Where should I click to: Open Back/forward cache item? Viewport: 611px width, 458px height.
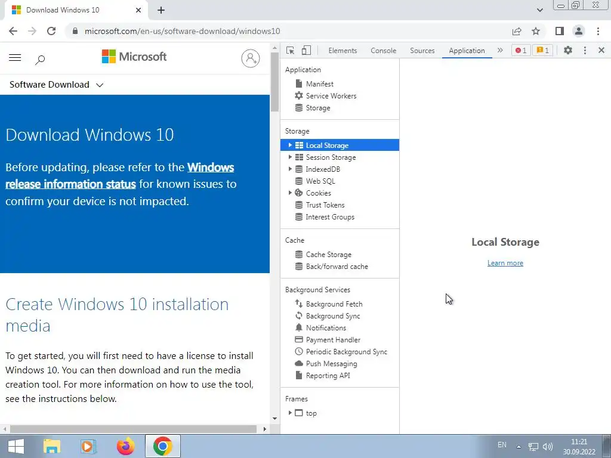click(x=337, y=267)
